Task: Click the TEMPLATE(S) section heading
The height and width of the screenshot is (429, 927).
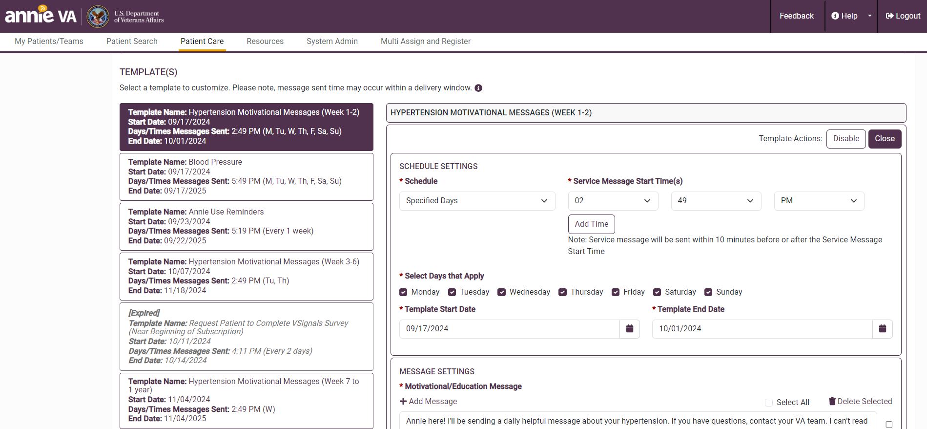Action: 148,72
